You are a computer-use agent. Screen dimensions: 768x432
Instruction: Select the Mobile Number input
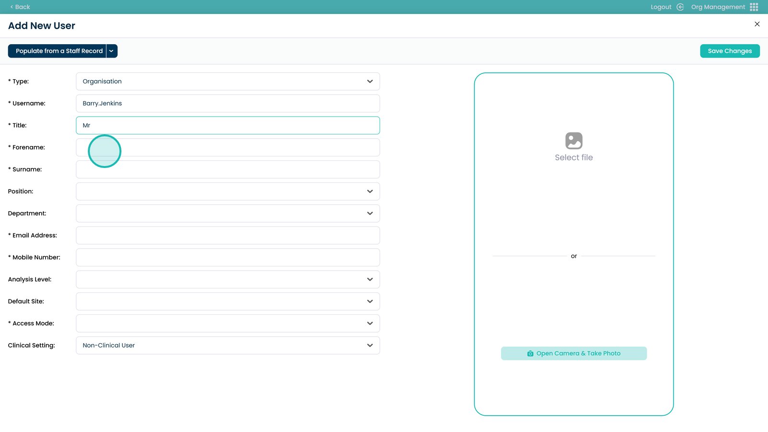click(228, 258)
